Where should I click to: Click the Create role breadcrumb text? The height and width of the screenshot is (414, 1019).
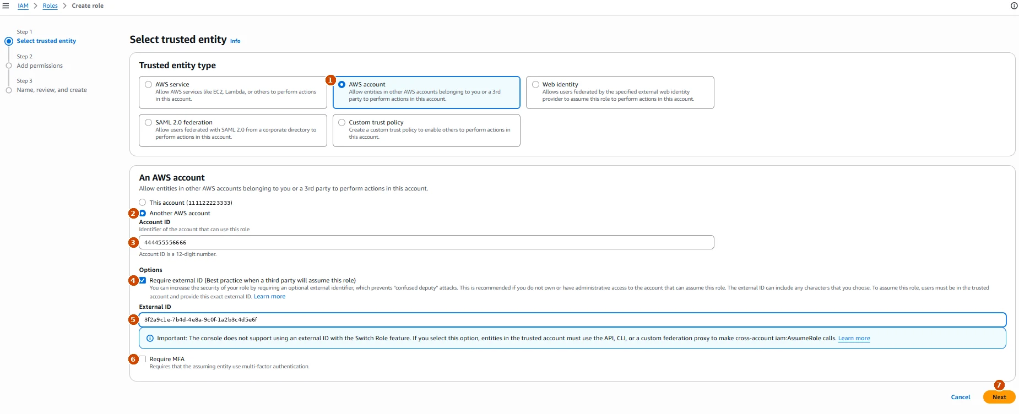point(88,6)
